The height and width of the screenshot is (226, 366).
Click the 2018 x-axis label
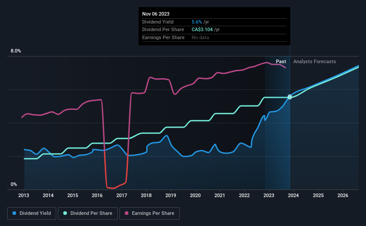pos(146,195)
